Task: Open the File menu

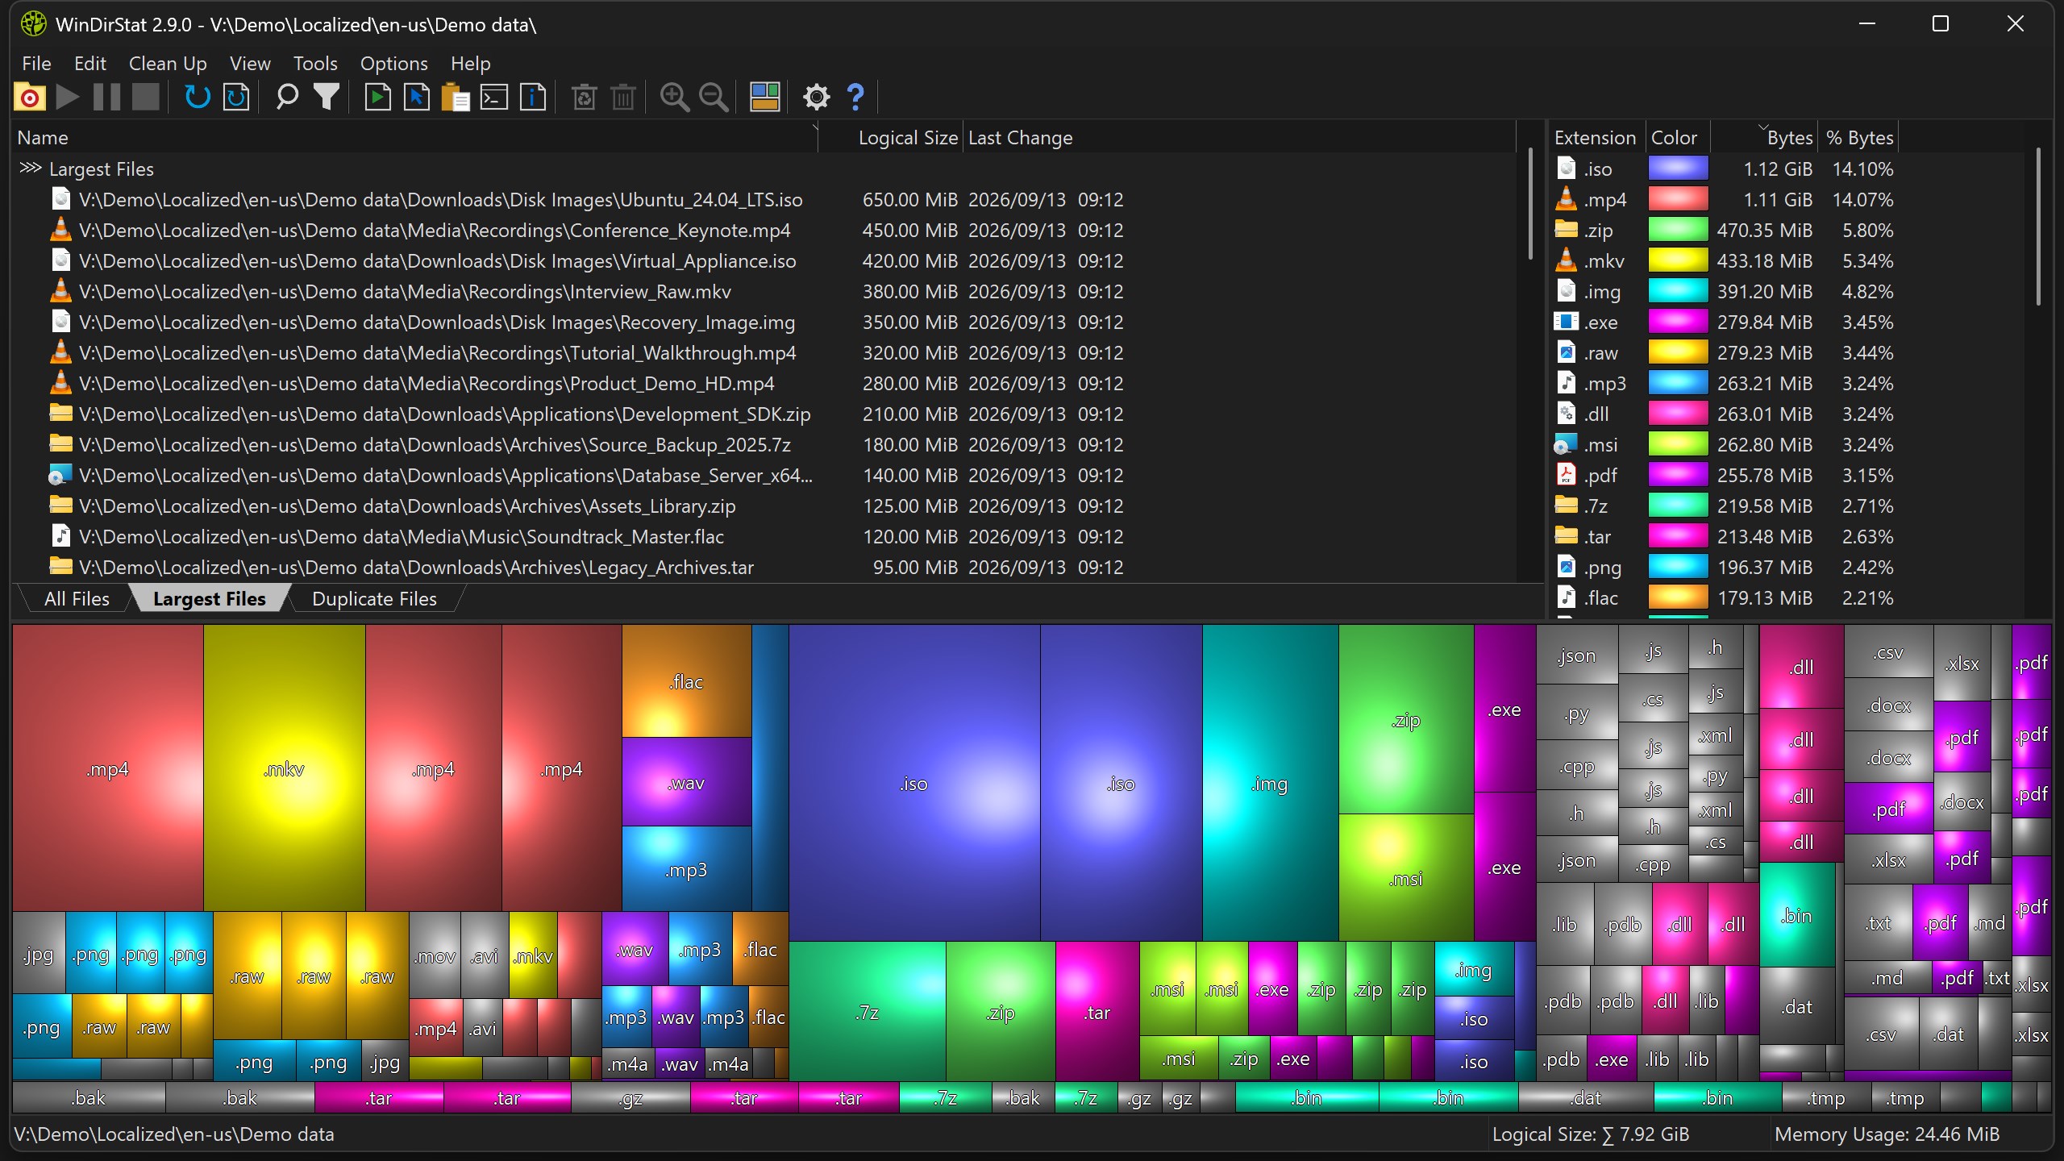Action: click(x=36, y=63)
